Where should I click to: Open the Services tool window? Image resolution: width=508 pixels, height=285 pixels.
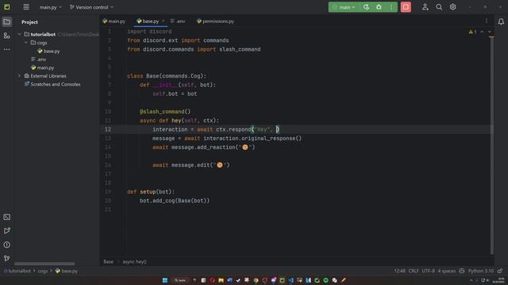click(x=7, y=230)
